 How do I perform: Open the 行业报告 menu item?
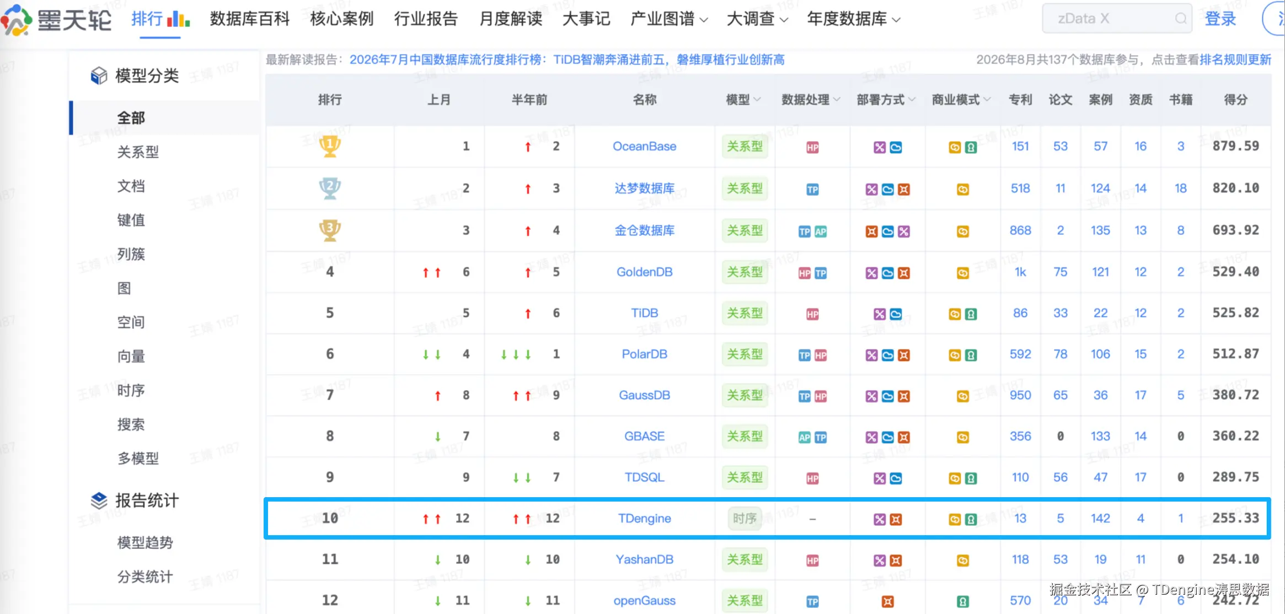coord(426,19)
